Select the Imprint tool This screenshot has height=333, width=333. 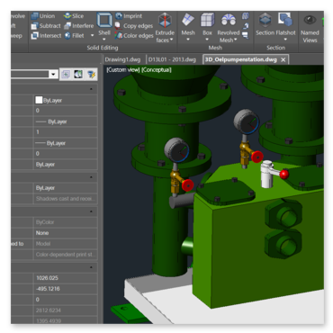coord(129,16)
